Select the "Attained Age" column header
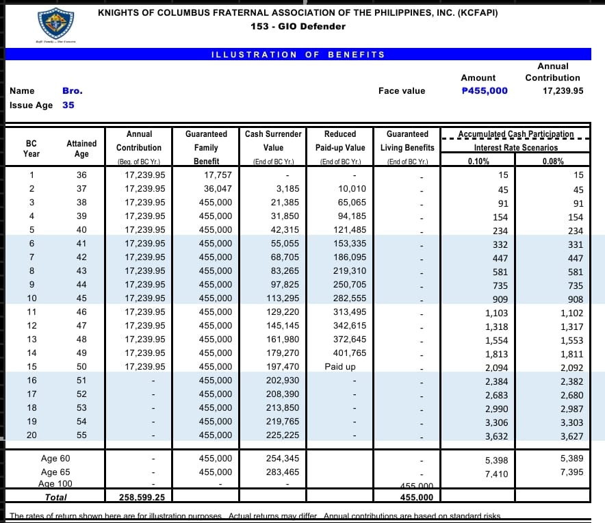605x523 pixels. coord(81,149)
